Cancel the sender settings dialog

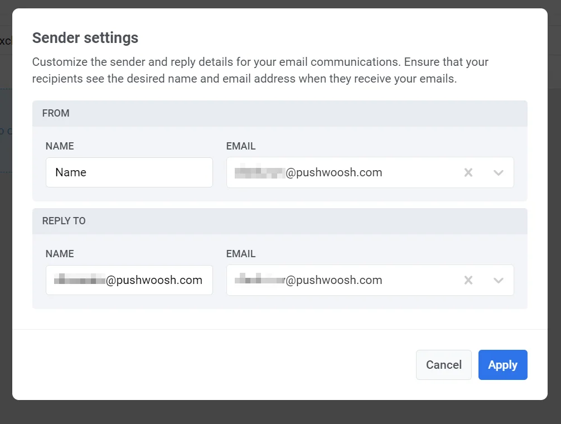click(x=443, y=364)
